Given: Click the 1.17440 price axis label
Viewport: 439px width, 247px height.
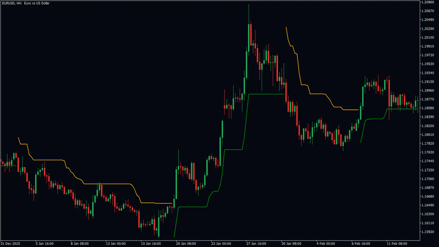Looking at the screenshot, I should click(428, 161).
